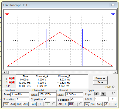Image resolution: width=119 pixels, height=109 pixels.
Task: Toggle the GND radio button
Action: click(114, 87)
